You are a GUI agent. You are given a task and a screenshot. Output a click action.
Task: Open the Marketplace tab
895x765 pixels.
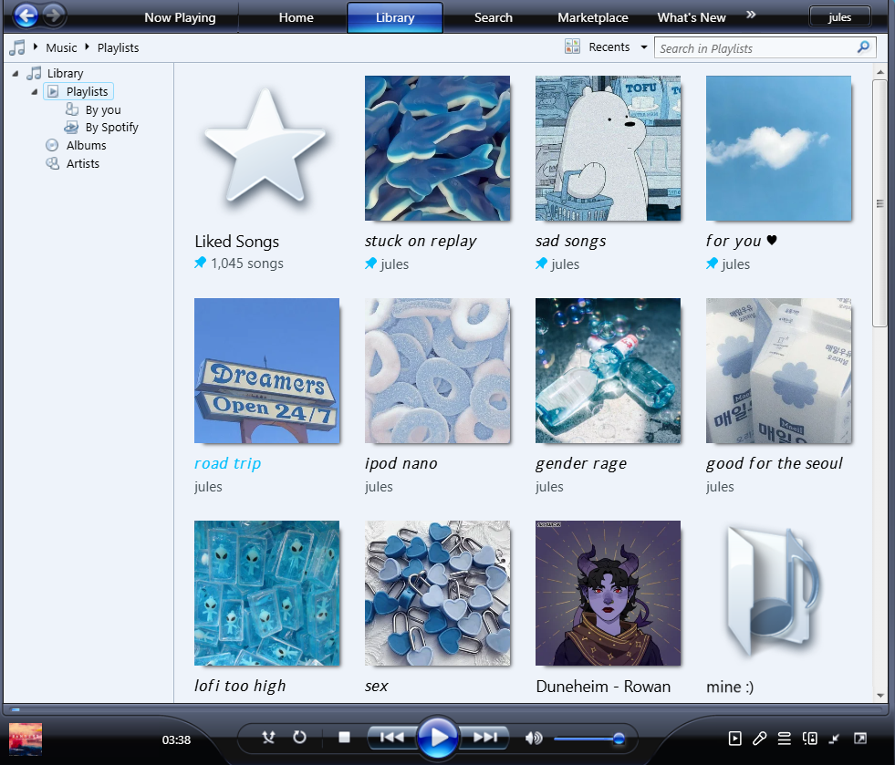point(593,17)
